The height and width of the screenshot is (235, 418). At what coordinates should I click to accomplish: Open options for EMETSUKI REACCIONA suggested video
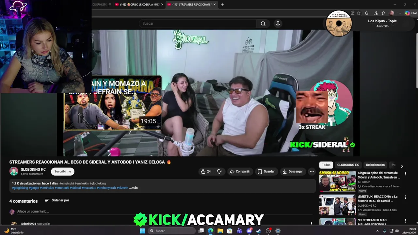[405, 197]
